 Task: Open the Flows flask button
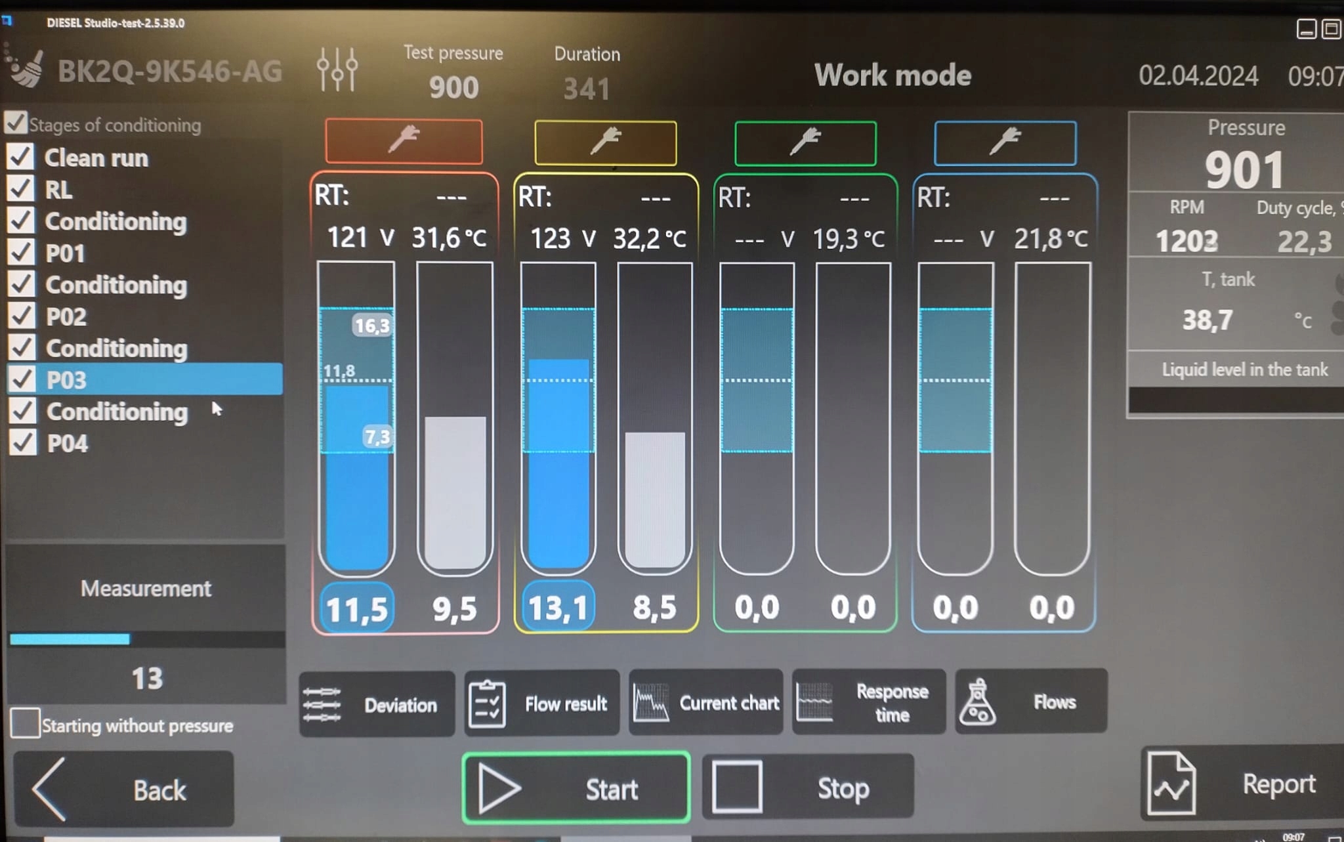click(x=1030, y=702)
